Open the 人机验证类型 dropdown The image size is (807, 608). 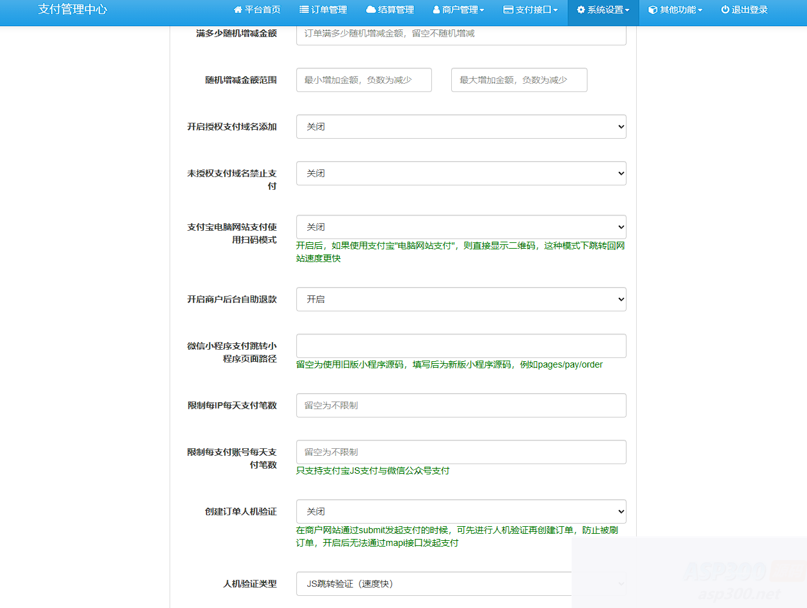pos(459,584)
